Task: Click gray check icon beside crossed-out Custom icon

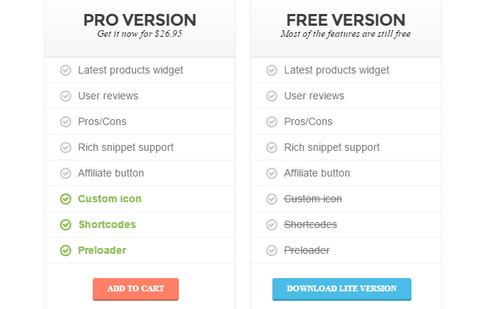Action: point(272,199)
